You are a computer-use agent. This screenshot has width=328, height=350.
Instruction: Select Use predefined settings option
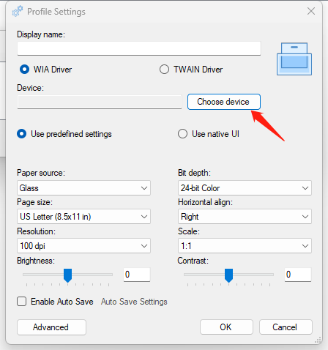tap(22, 134)
